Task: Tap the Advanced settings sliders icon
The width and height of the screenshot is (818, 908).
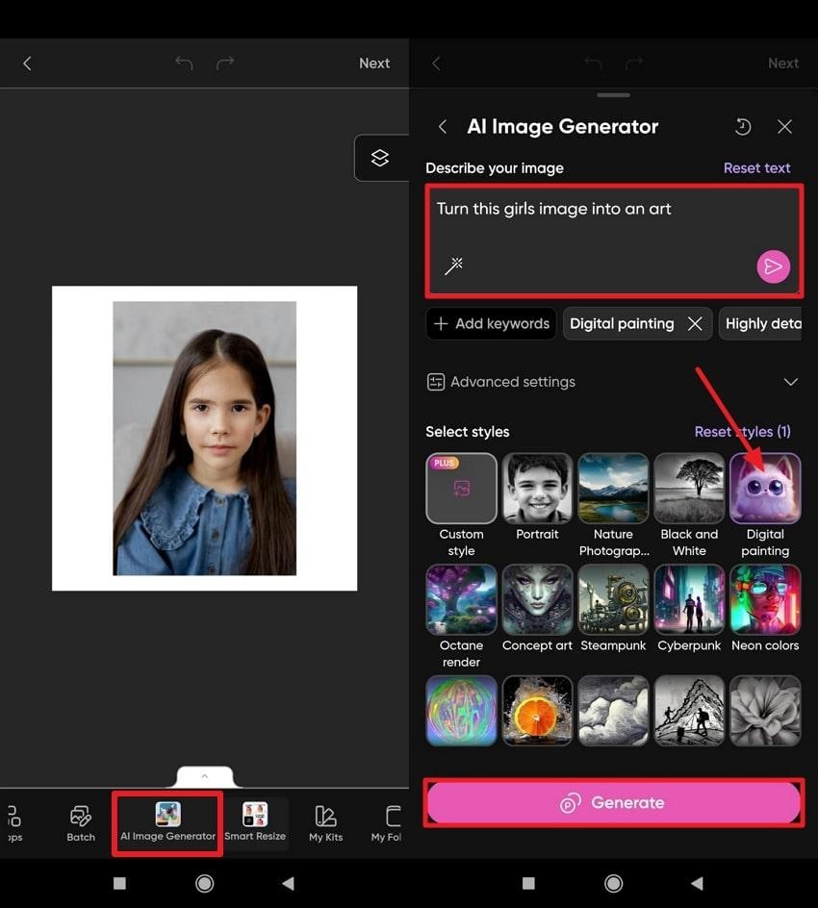Action: click(x=436, y=382)
